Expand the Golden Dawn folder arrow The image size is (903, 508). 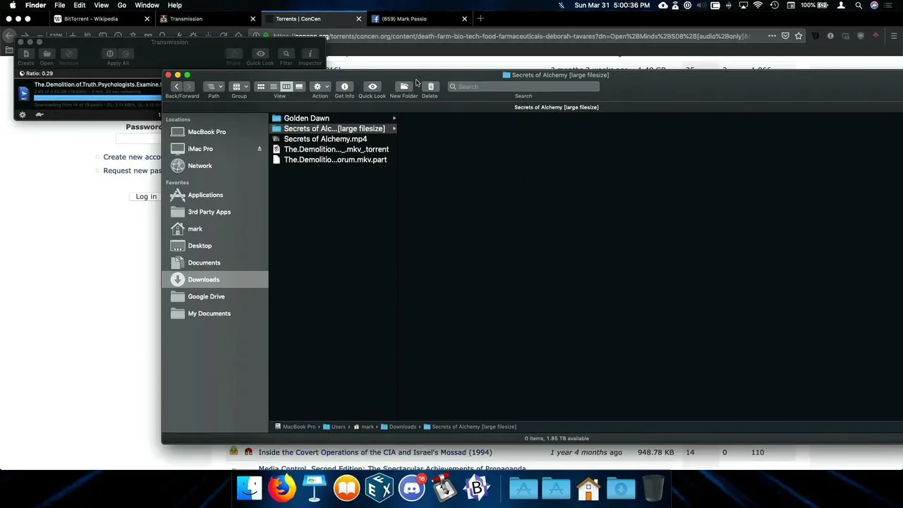click(x=394, y=119)
